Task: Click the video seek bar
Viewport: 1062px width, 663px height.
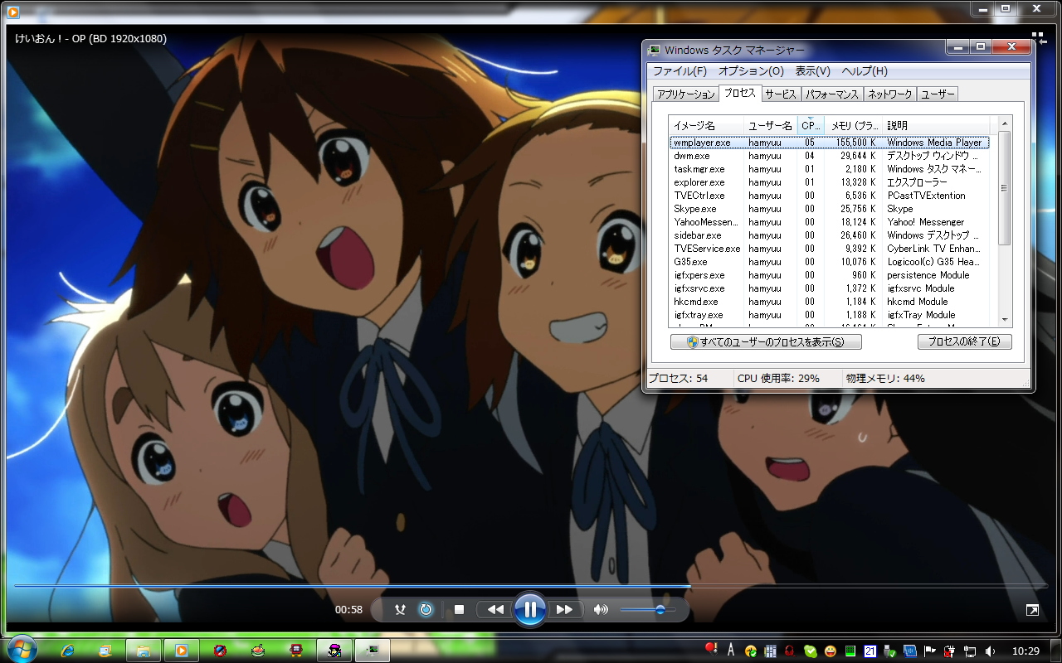Action: [530, 586]
